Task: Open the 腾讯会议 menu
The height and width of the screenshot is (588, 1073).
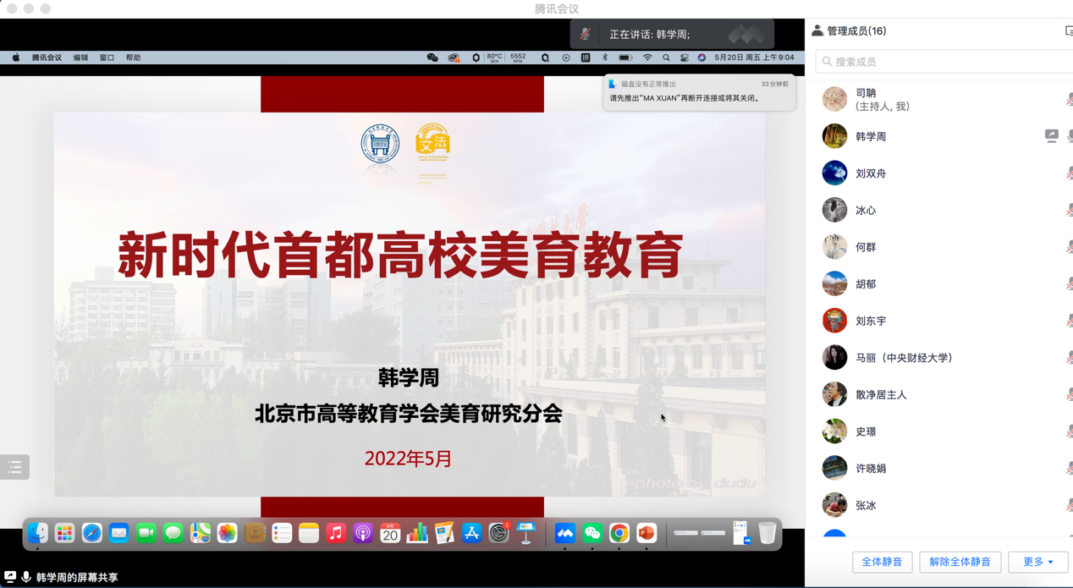Action: [47, 58]
